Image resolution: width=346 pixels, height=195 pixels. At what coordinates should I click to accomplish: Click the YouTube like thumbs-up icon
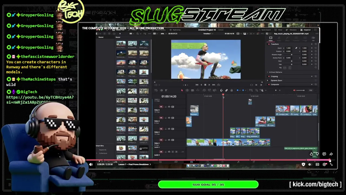(311, 154)
